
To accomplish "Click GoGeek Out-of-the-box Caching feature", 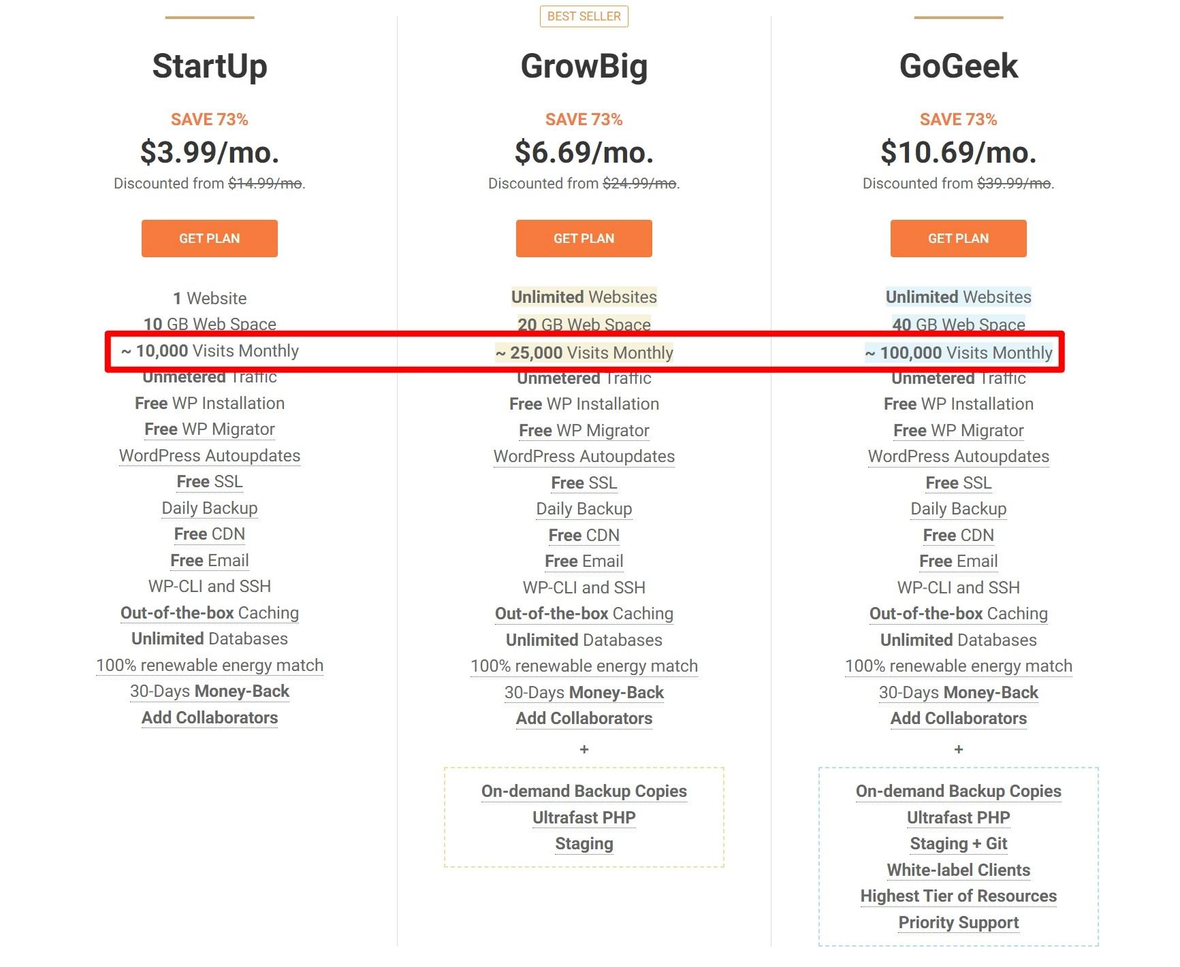I will (x=958, y=614).
